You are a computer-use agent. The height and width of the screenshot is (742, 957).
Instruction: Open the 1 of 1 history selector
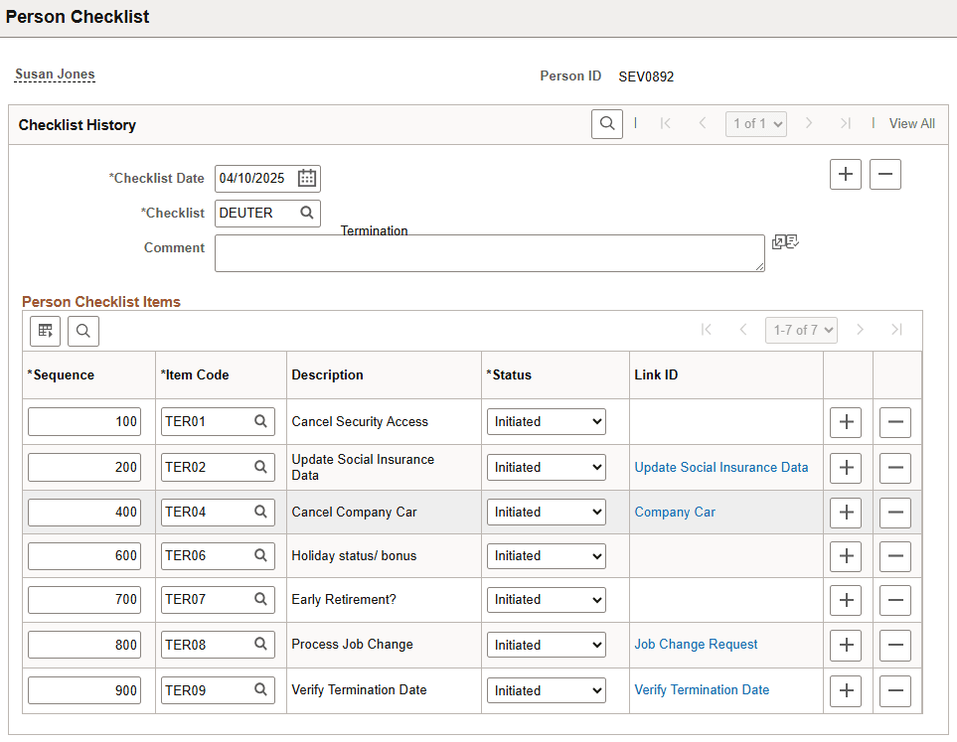(755, 123)
